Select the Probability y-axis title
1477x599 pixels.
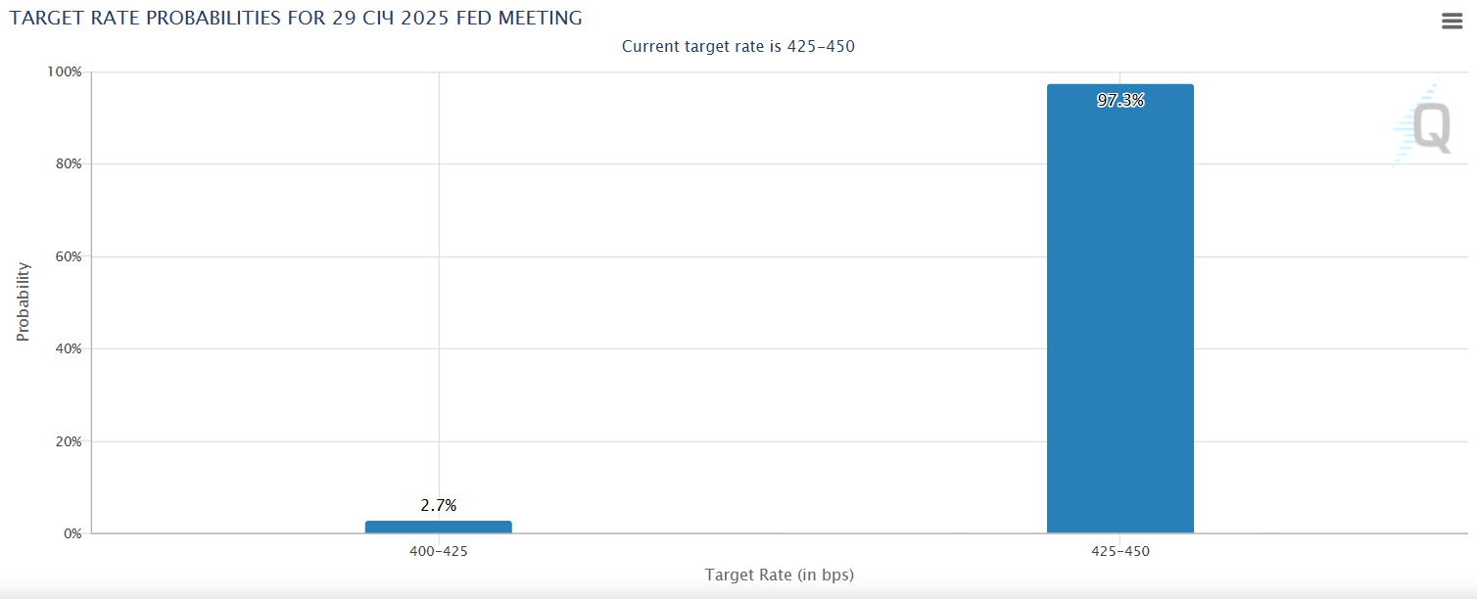pyautogui.click(x=24, y=301)
